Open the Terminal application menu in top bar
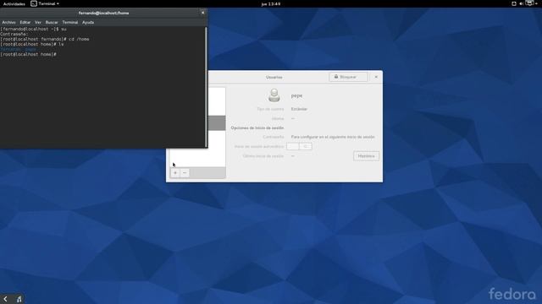Viewport: 542px width, 304px height. coord(45,3)
